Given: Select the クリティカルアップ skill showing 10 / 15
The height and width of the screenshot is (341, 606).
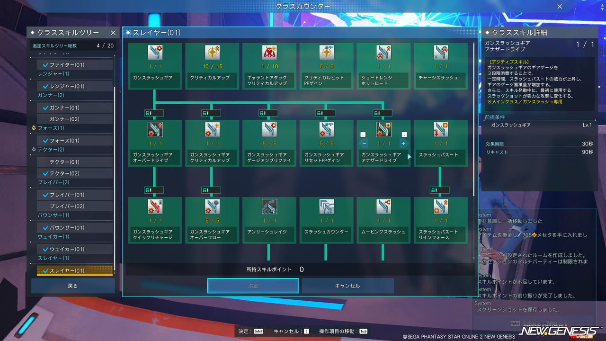Looking at the screenshot, I should tap(212, 53).
